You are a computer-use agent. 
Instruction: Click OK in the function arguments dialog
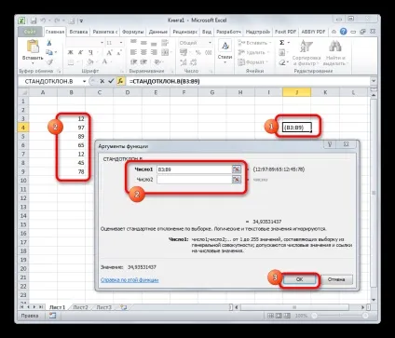(299, 279)
